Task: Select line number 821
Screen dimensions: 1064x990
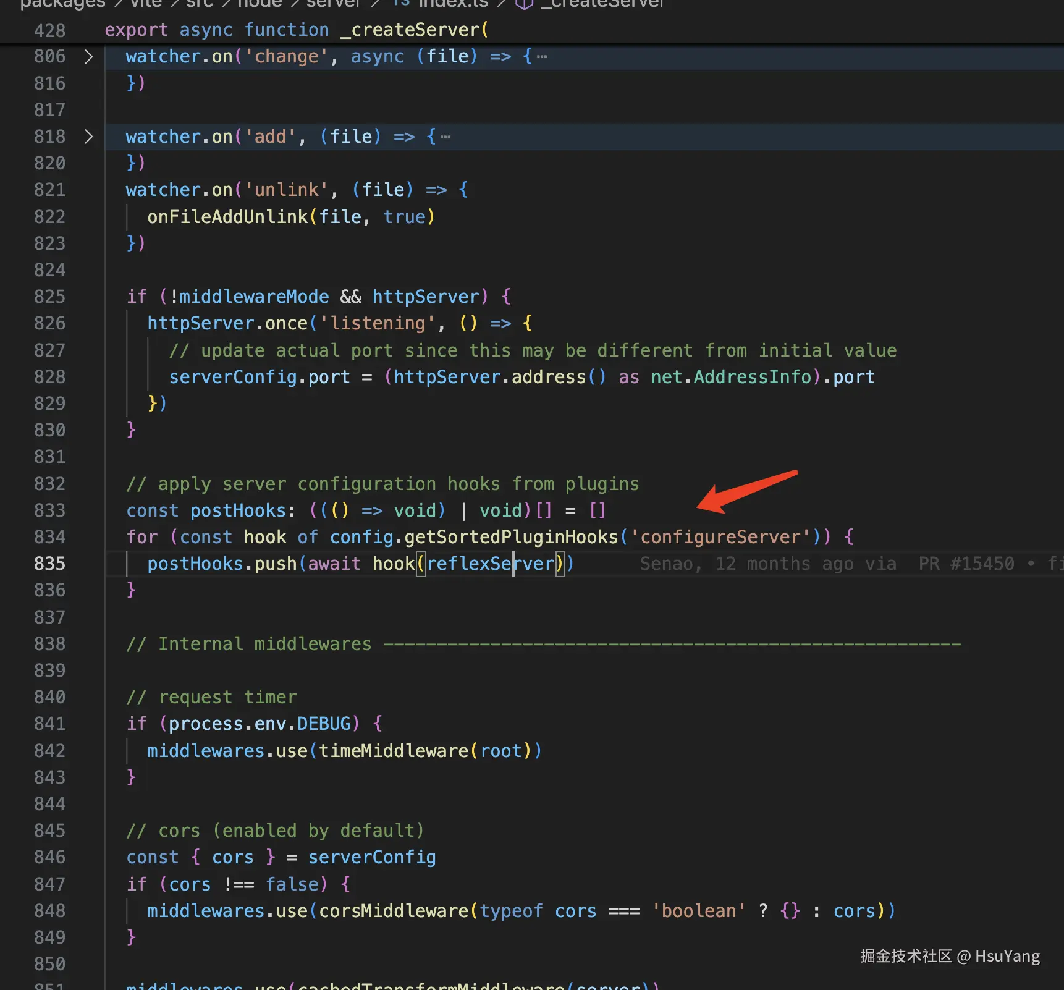Action: pyautogui.click(x=49, y=190)
